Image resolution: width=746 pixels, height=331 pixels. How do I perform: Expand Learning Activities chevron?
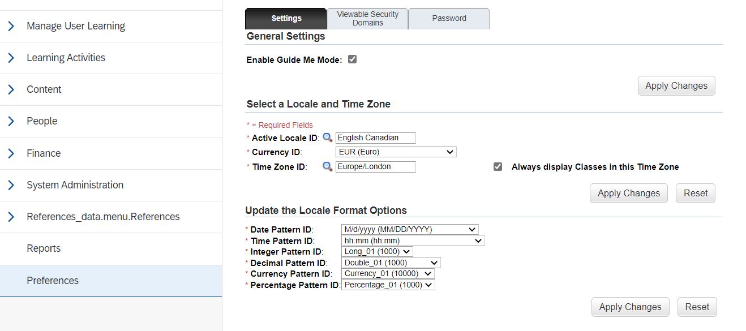[11, 58]
